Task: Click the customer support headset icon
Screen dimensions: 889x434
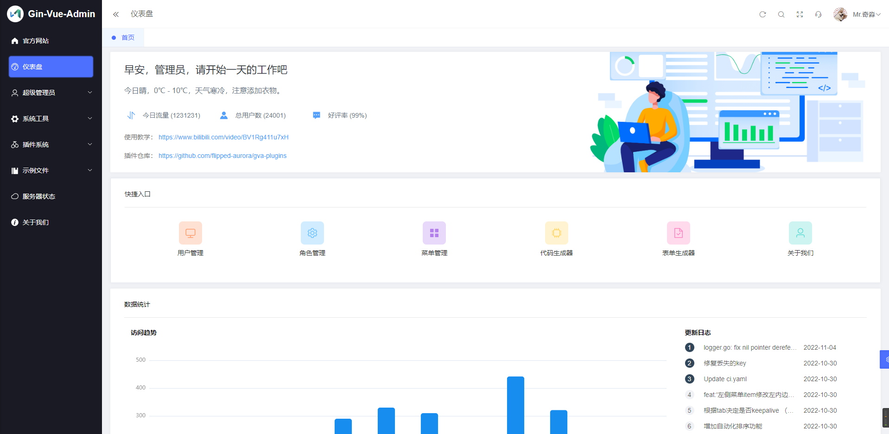Action: point(818,14)
